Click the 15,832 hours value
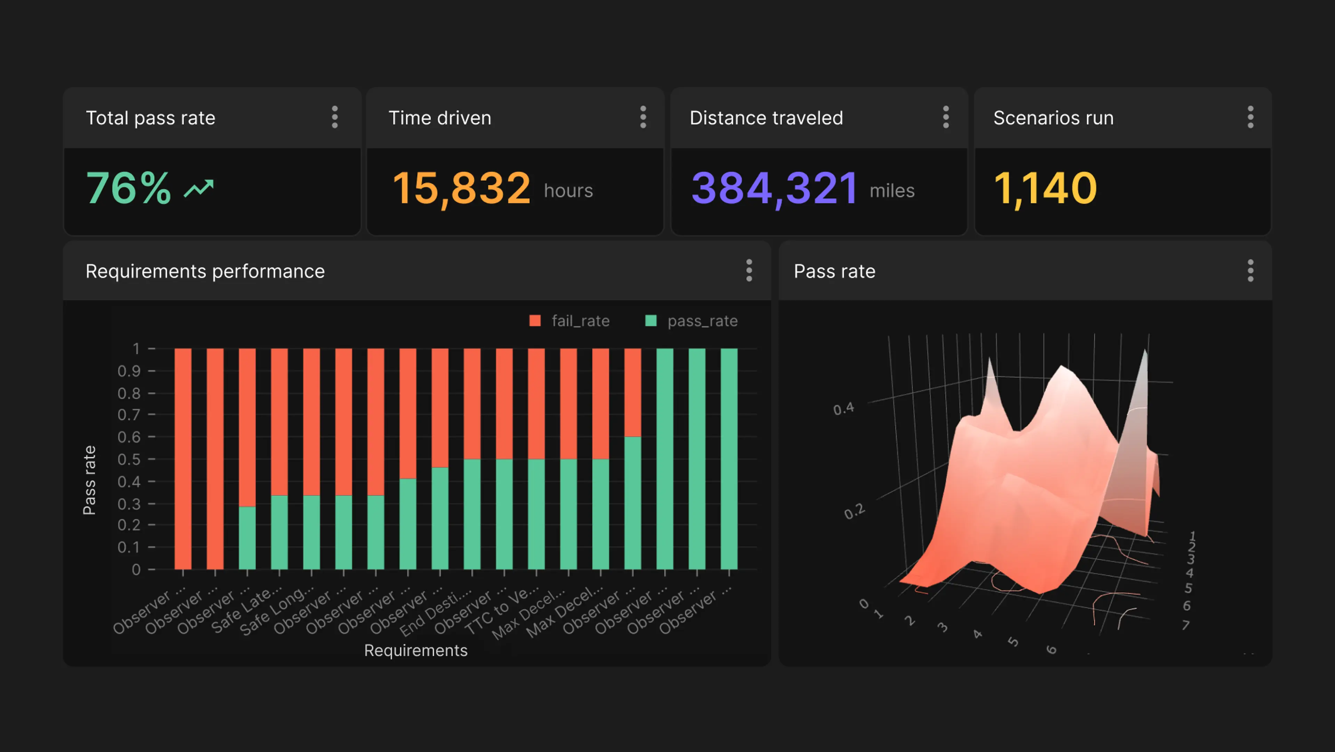This screenshot has width=1335, height=752. [461, 188]
